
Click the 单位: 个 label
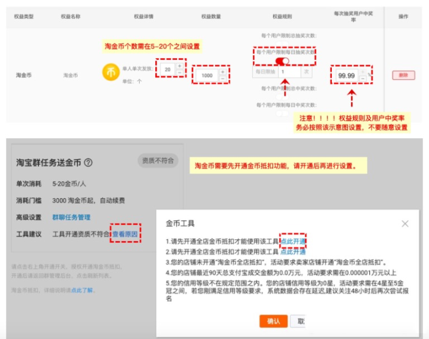[x=132, y=81]
